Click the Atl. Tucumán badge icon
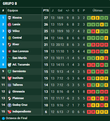The height and width of the screenshot is (121, 110). click(x=9, y=65)
